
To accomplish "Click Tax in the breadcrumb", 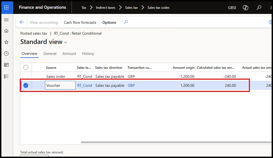I will point(84,8).
